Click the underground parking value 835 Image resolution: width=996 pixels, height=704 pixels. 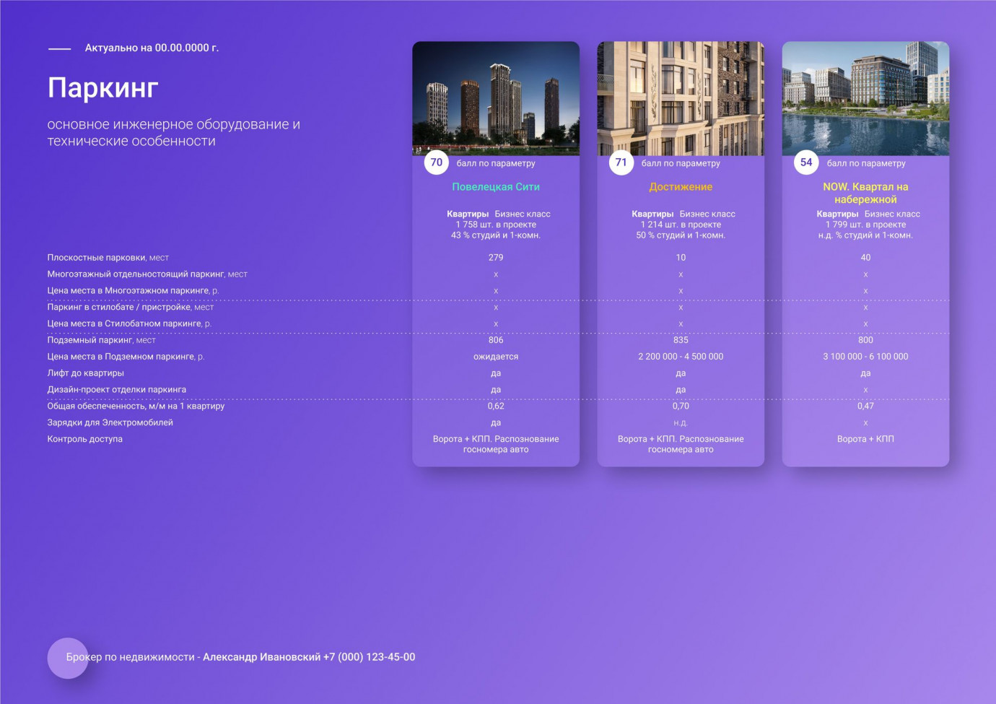681,340
